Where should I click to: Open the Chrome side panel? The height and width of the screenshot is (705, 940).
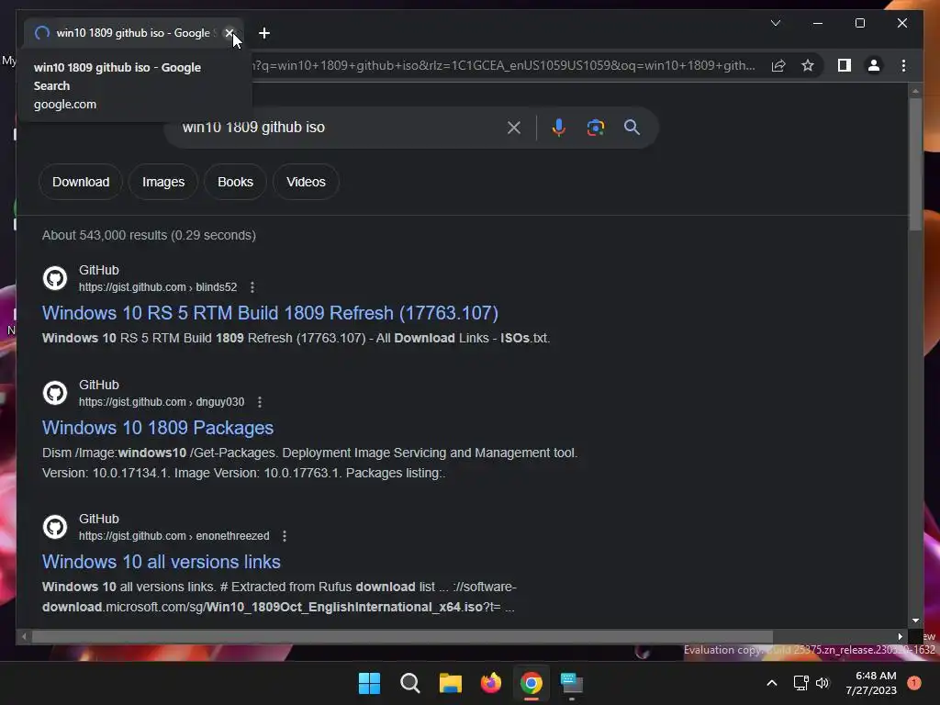[x=845, y=65]
